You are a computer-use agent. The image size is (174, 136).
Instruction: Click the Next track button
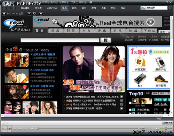25,129
